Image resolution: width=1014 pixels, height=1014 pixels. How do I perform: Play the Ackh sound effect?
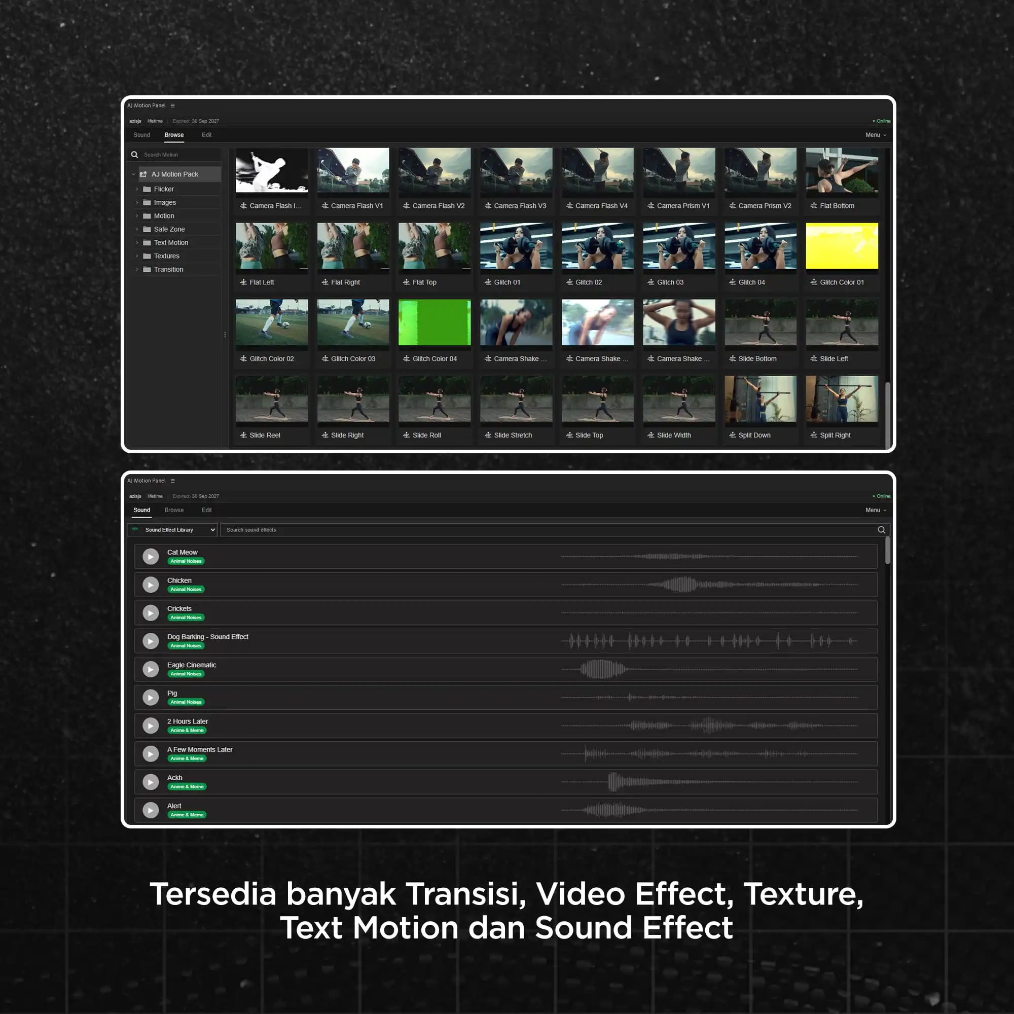point(151,782)
